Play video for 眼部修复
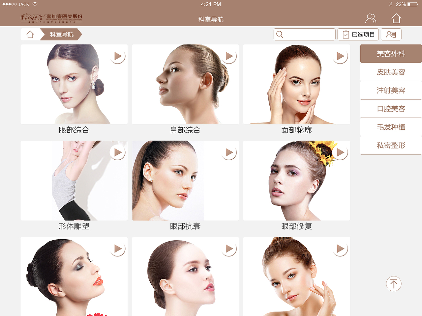422x316 pixels. (340, 153)
